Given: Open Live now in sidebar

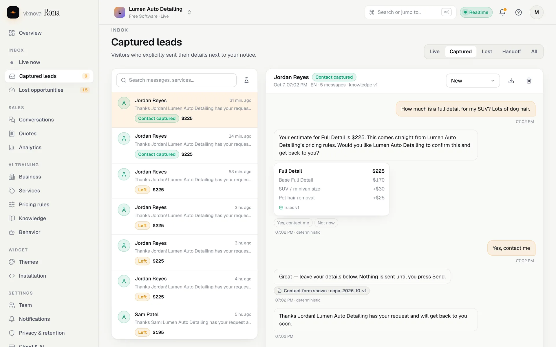Looking at the screenshot, I should click(49, 62).
